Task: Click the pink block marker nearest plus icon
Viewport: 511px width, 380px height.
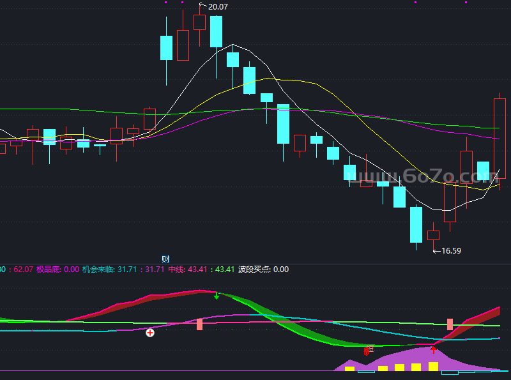Action: [199, 324]
